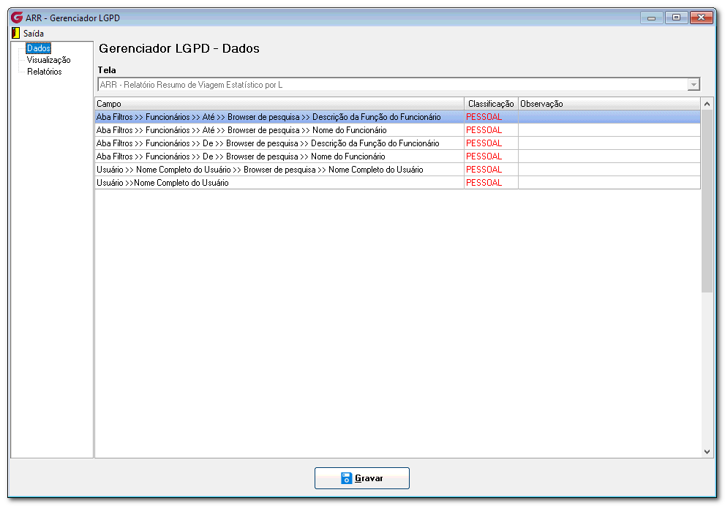Click the floppy disk icon on Gravar

[x=346, y=477]
